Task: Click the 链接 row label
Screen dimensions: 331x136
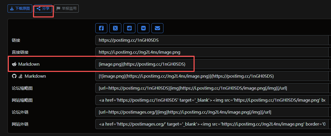Action: coord(16,40)
